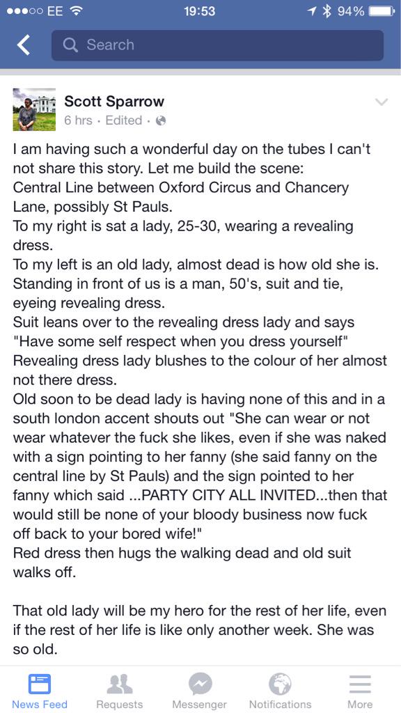Open the Requests friends icon
Image resolution: width=401 pixels, height=713 pixels.
[x=119, y=684]
